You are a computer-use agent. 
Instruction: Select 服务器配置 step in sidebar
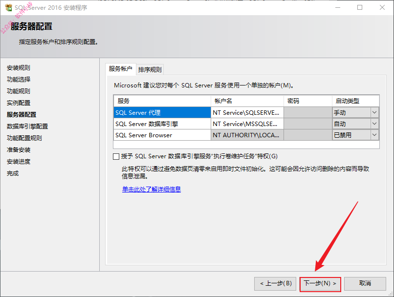click(x=22, y=114)
